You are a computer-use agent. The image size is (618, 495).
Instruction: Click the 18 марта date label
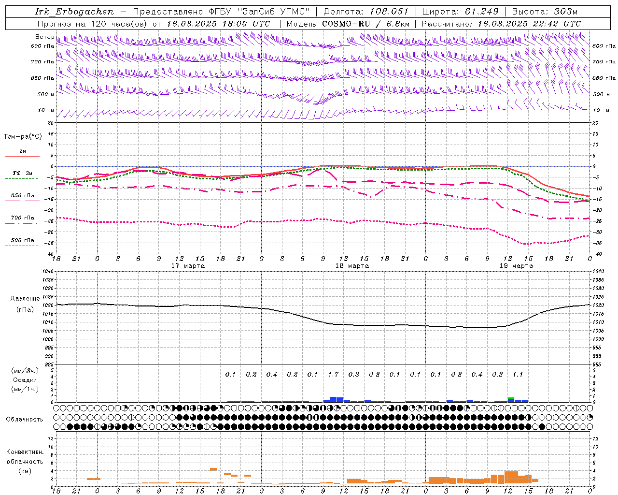pos(352,266)
